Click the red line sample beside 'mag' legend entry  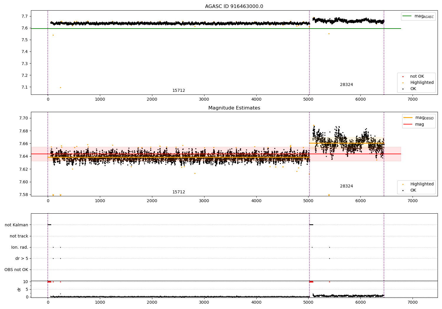point(408,124)
